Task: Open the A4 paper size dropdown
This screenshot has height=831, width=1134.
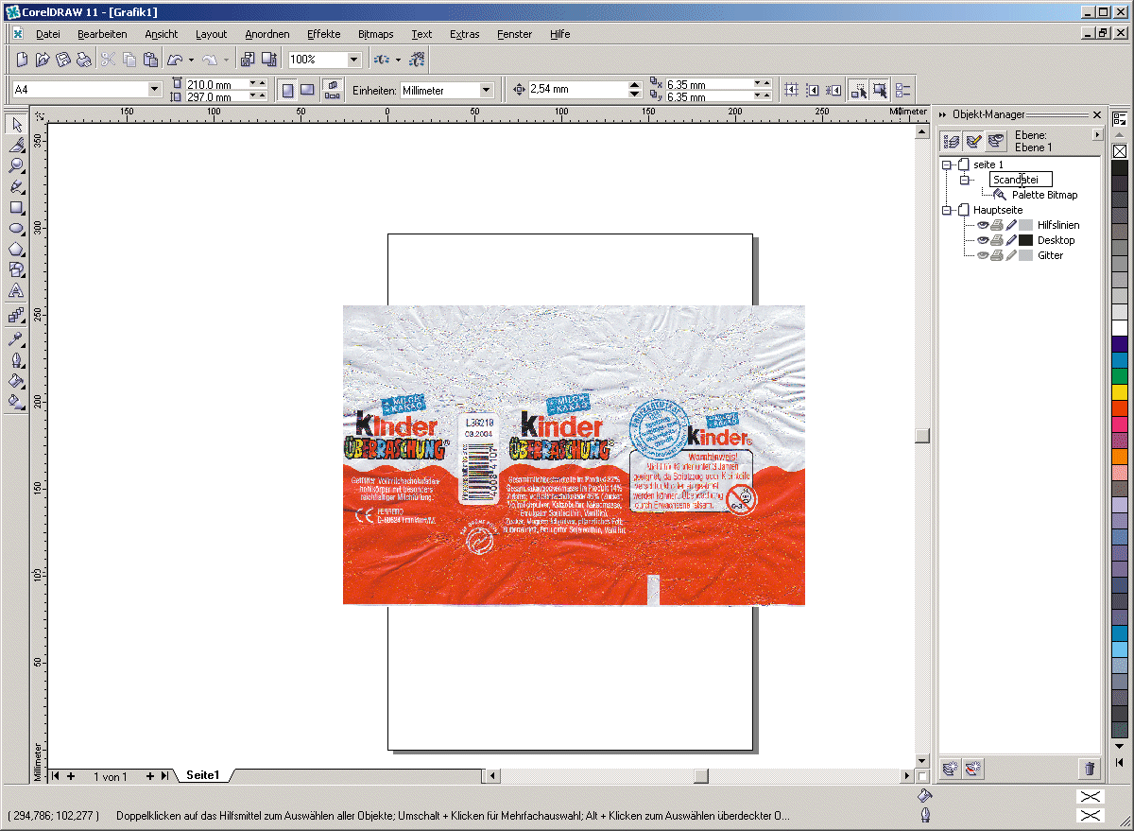Action: [x=155, y=90]
